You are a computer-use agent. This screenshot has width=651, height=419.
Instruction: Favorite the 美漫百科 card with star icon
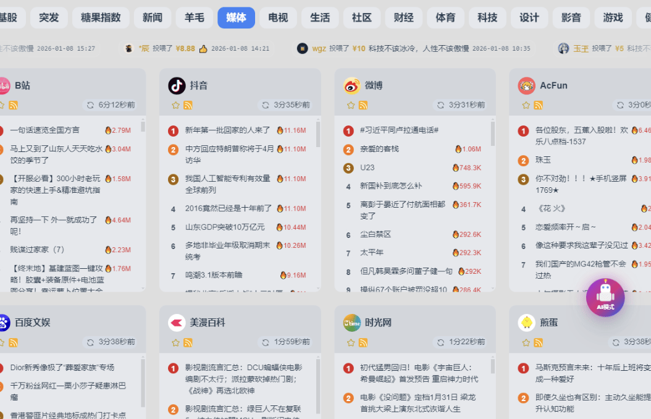(x=175, y=342)
